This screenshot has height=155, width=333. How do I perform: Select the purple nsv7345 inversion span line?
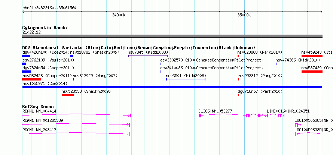[148, 56]
